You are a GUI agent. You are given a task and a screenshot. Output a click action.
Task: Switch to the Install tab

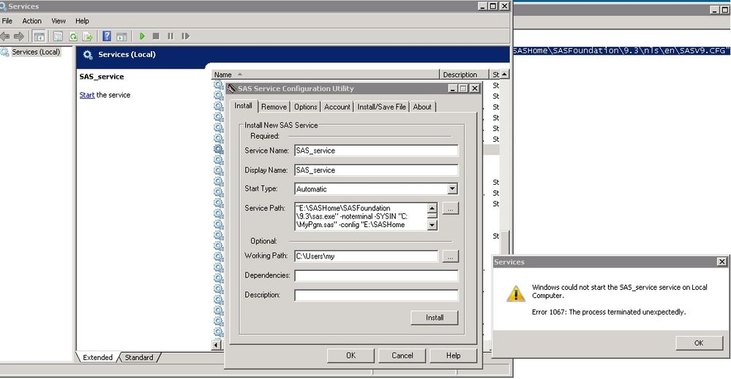(244, 106)
